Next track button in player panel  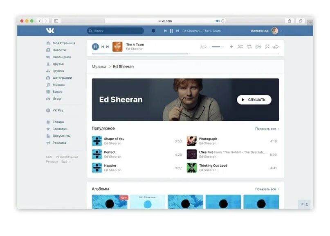[x=108, y=47]
